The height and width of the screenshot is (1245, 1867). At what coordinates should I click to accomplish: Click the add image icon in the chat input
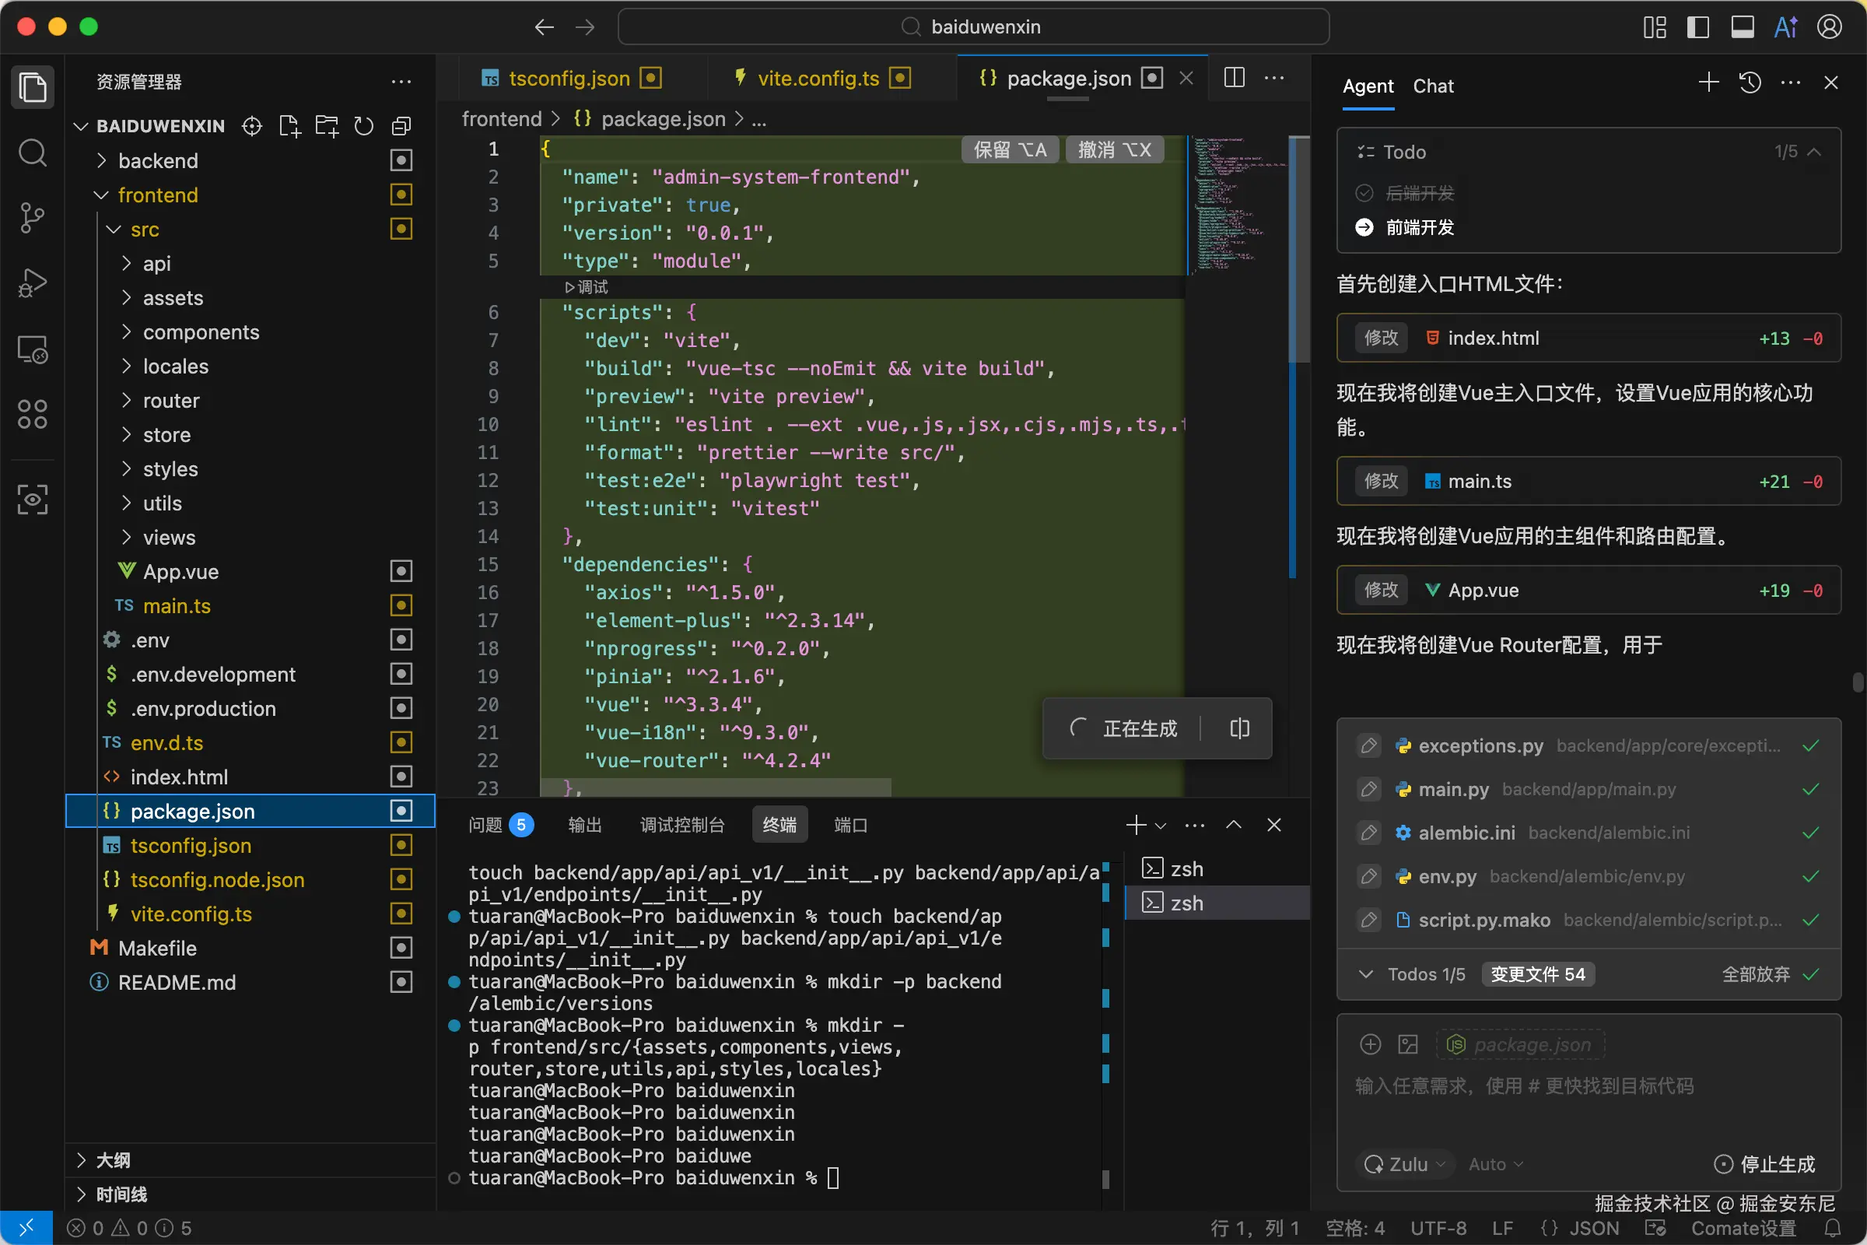[1408, 1044]
